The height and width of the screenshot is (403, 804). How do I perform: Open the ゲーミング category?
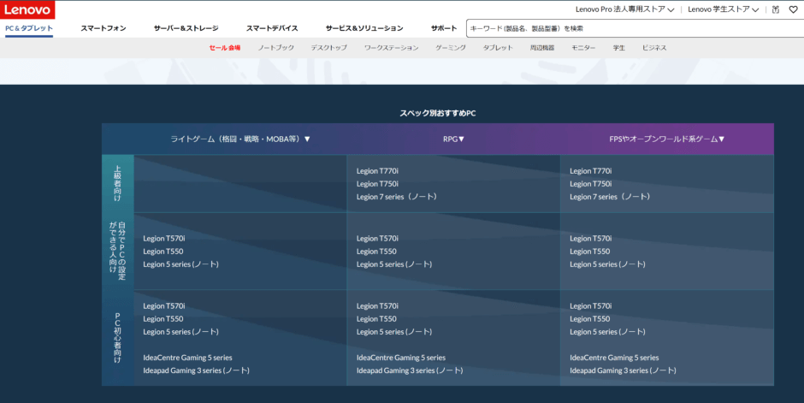(451, 48)
